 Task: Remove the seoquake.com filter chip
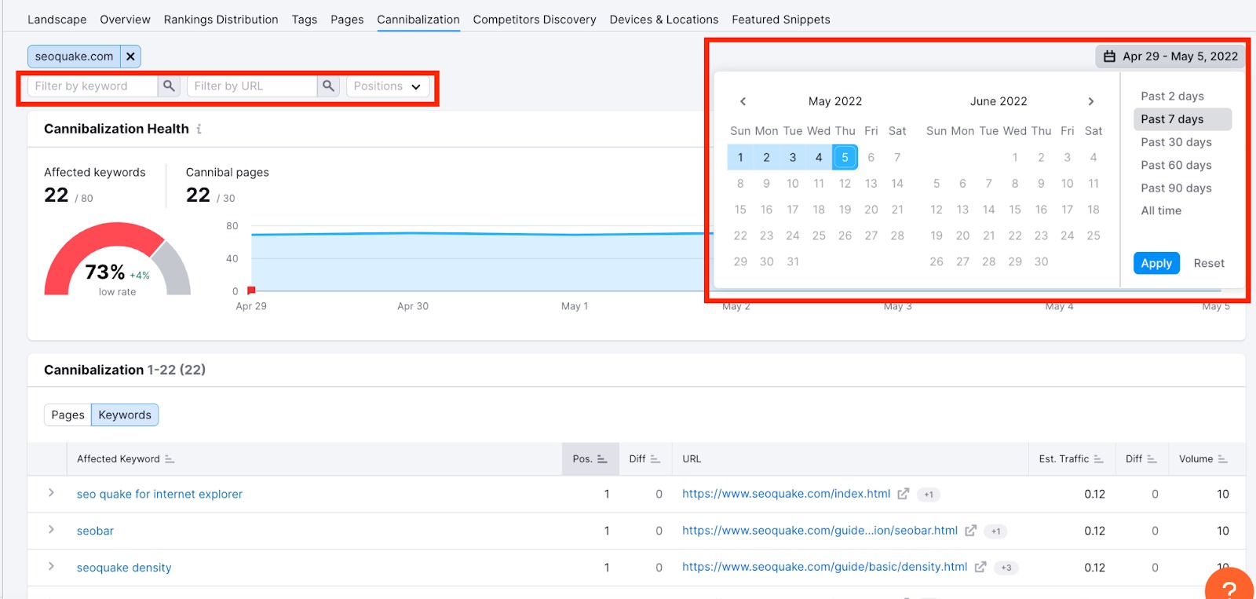pos(130,57)
